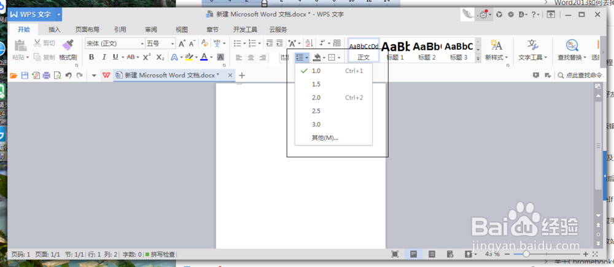
Task: Click the decrease indent icon
Action: 270,43
